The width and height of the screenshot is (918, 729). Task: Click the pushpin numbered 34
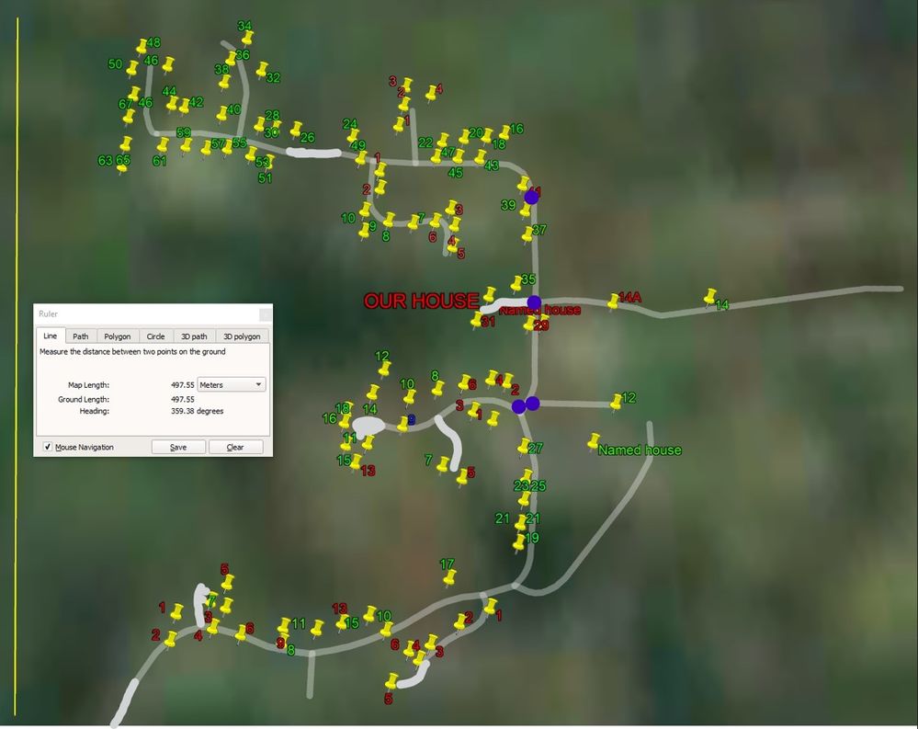point(248,38)
